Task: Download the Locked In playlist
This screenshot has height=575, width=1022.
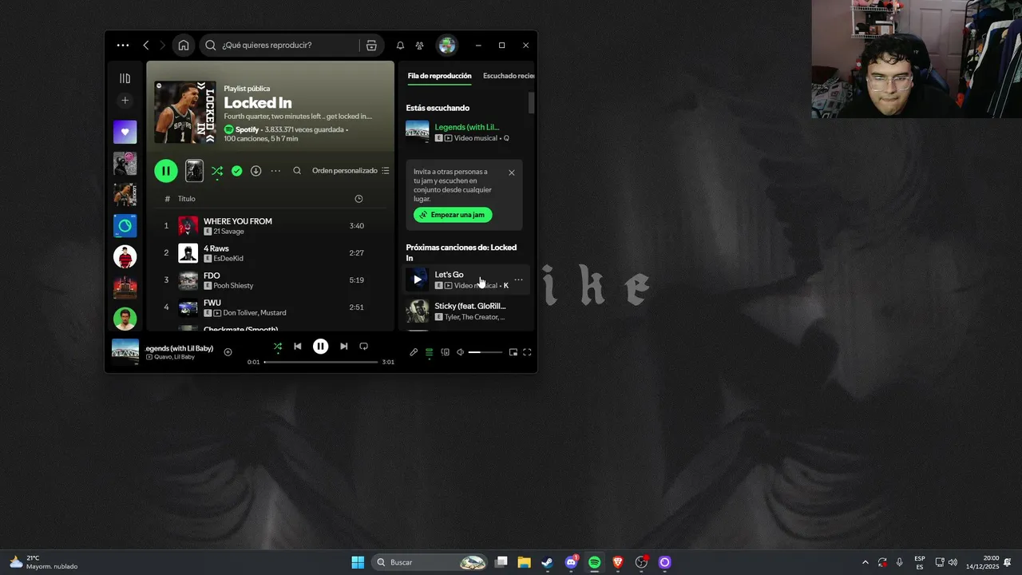Action: coord(255,171)
